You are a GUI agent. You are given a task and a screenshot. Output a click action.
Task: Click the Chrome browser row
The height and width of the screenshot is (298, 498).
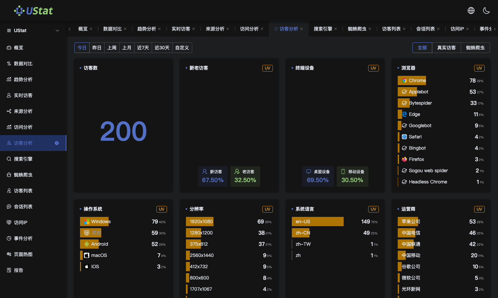441,80
